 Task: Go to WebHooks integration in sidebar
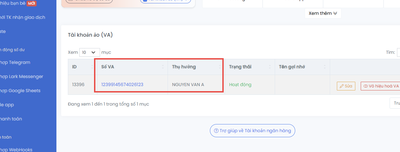[x=16, y=150]
